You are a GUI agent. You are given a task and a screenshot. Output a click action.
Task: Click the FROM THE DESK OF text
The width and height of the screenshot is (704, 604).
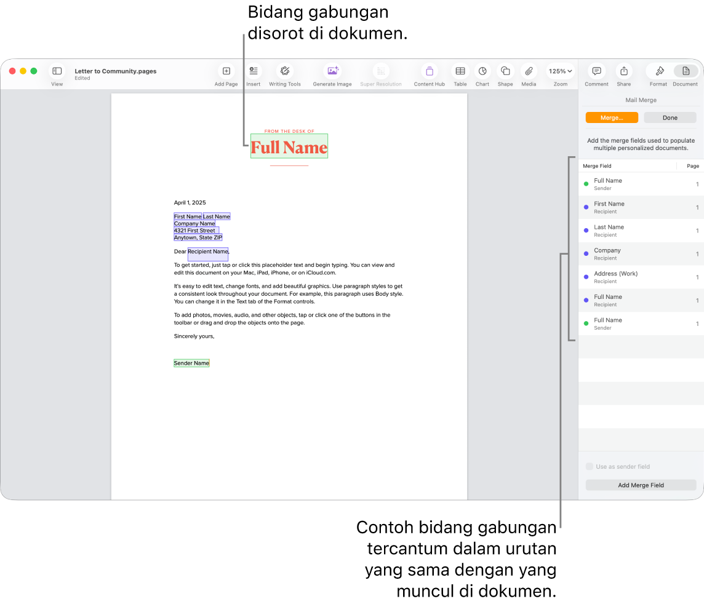(289, 131)
